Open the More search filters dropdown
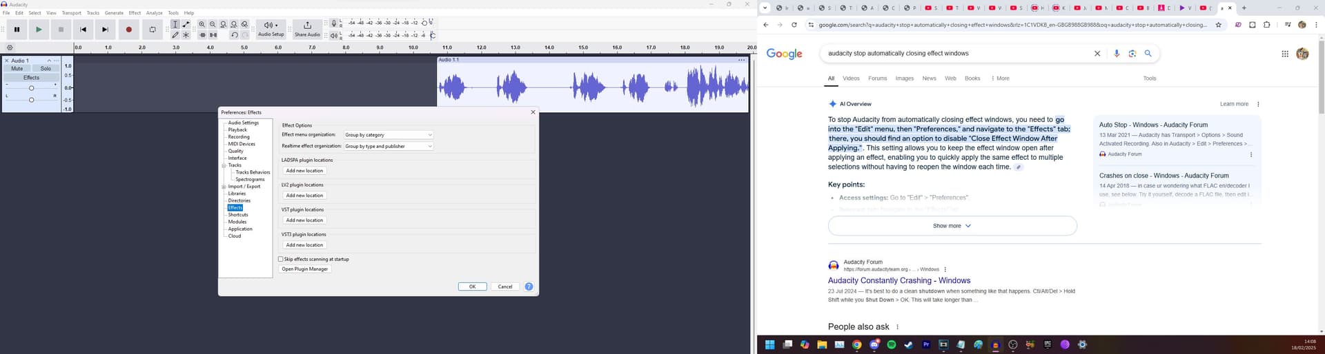 point(1000,79)
